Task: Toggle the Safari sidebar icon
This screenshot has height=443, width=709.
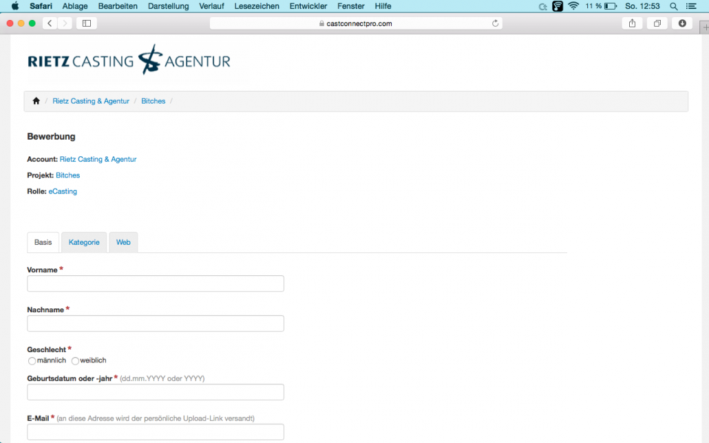Action: click(87, 23)
